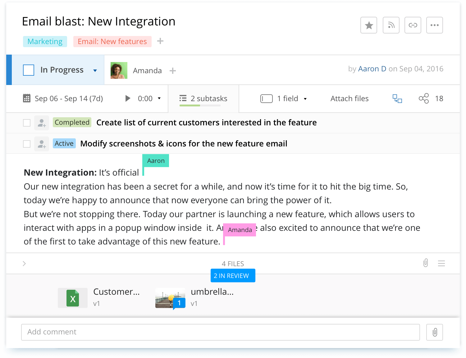This screenshot has width=466, height=358.
Task: Click the Add comment input field
Action: [220, 332]
